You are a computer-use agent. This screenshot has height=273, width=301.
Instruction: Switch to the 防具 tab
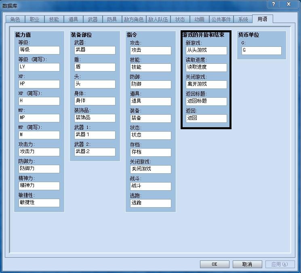click(112, 19)
